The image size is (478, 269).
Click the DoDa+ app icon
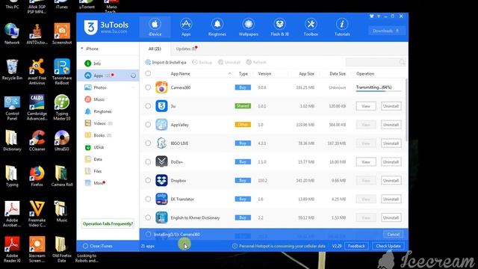[161, 162]
